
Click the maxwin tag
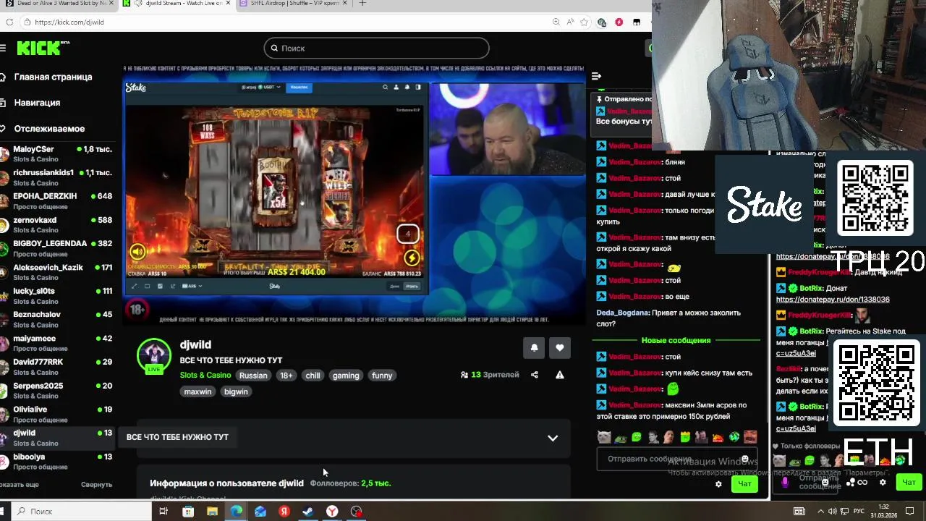click(x=197, y=391)
